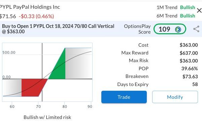Click the Breakeven value $73.63
Screen dimensions: 202x123
(190, 77)
